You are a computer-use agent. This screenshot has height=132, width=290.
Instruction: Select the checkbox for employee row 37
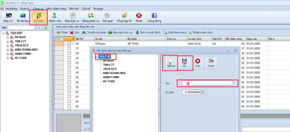pos(69,48)
